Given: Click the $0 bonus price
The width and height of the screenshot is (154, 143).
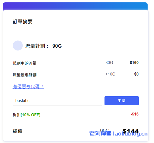Looking at the screenshot, I should [x=136, y=74].
